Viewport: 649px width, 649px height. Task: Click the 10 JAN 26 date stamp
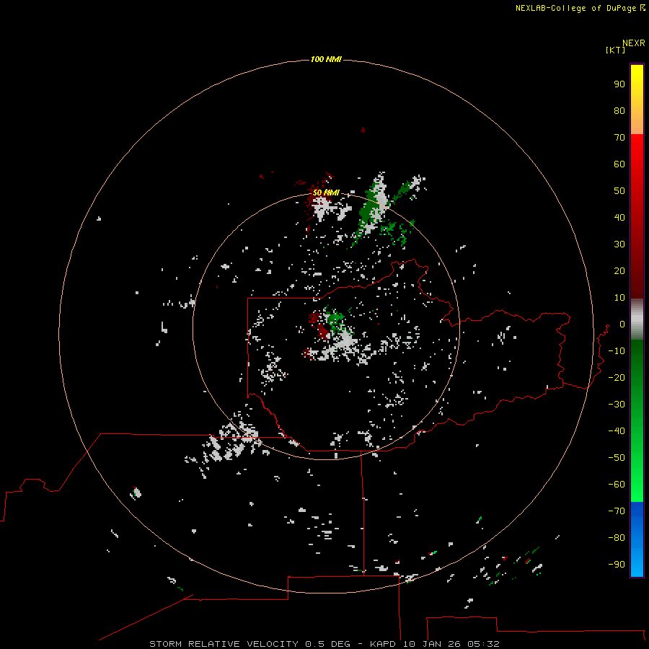[433, 644]
